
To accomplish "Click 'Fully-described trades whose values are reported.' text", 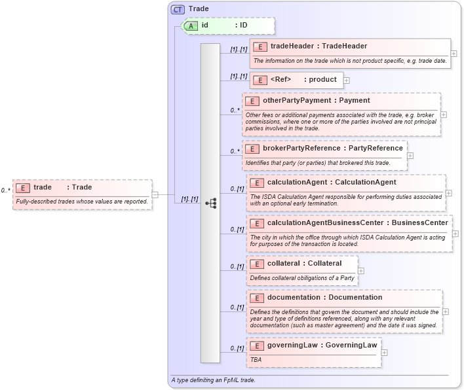I will coord(82,202).
